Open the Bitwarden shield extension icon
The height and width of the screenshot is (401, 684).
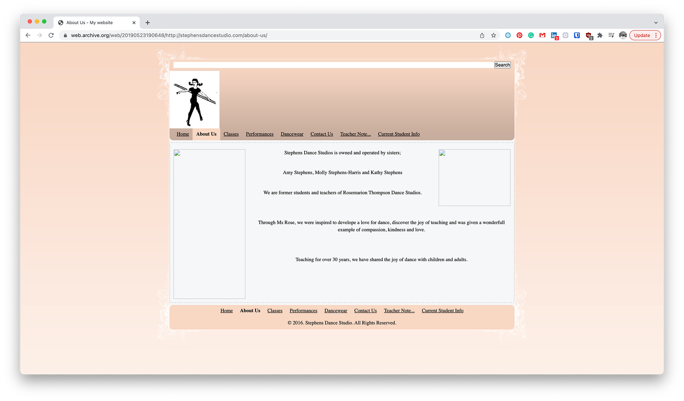tap(577, 35)
